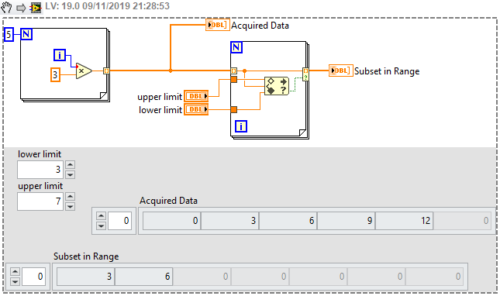Decrement the Subset in Range array index

click(15, 281)
